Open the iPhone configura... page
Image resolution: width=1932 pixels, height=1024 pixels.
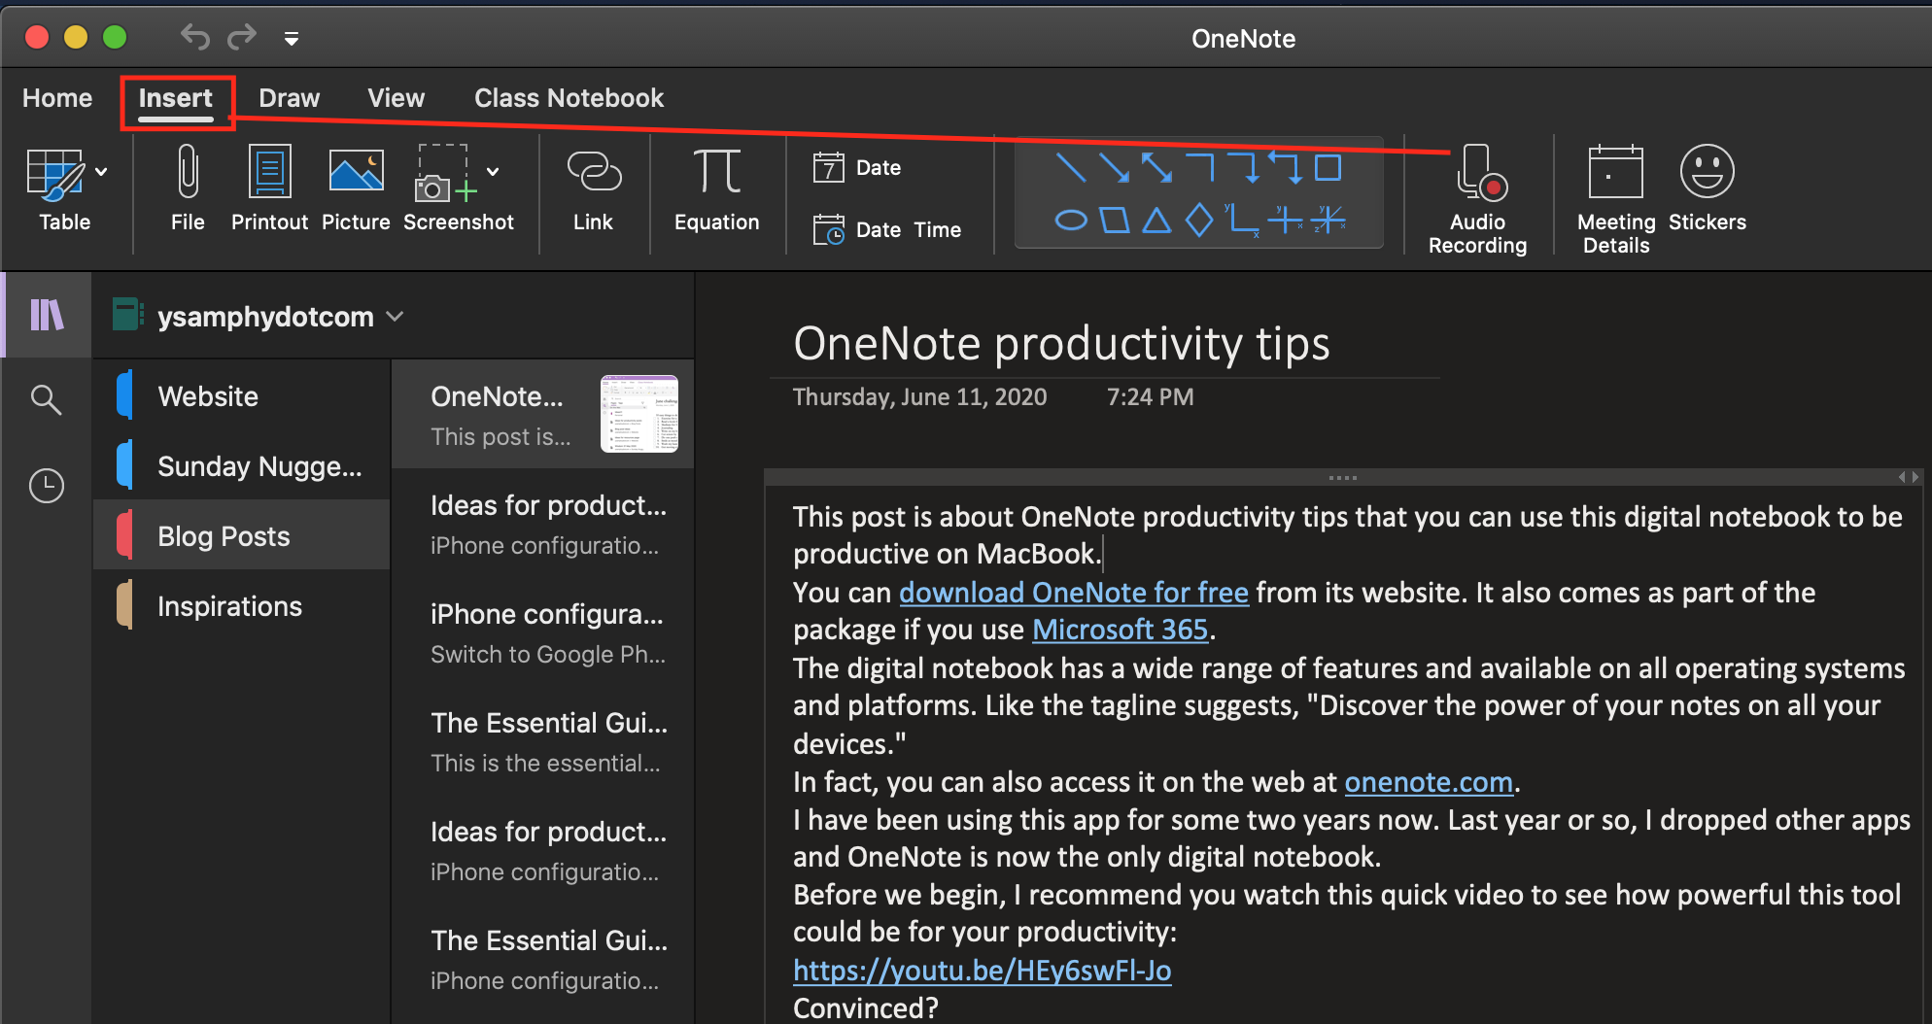pos(543,633)
